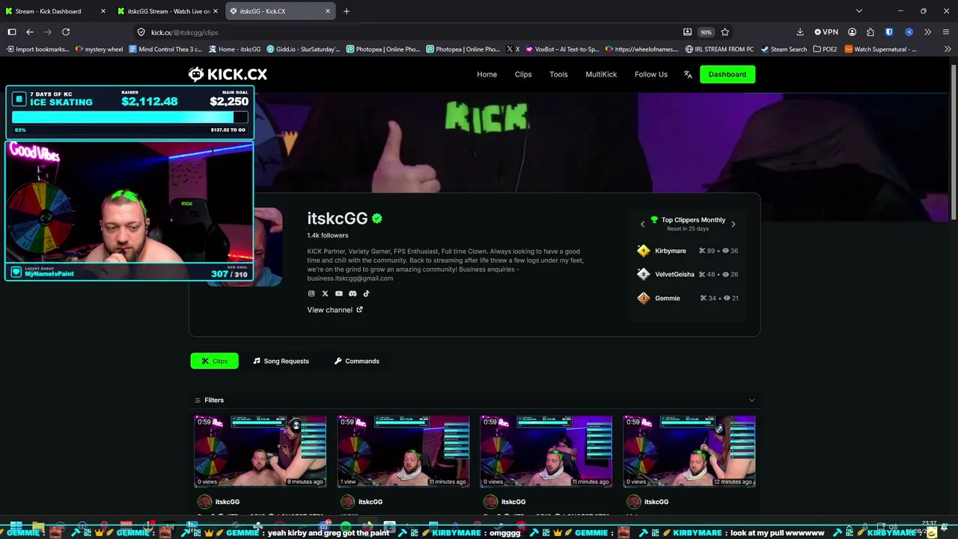Open the TikTok profile icon

(366, 293)
